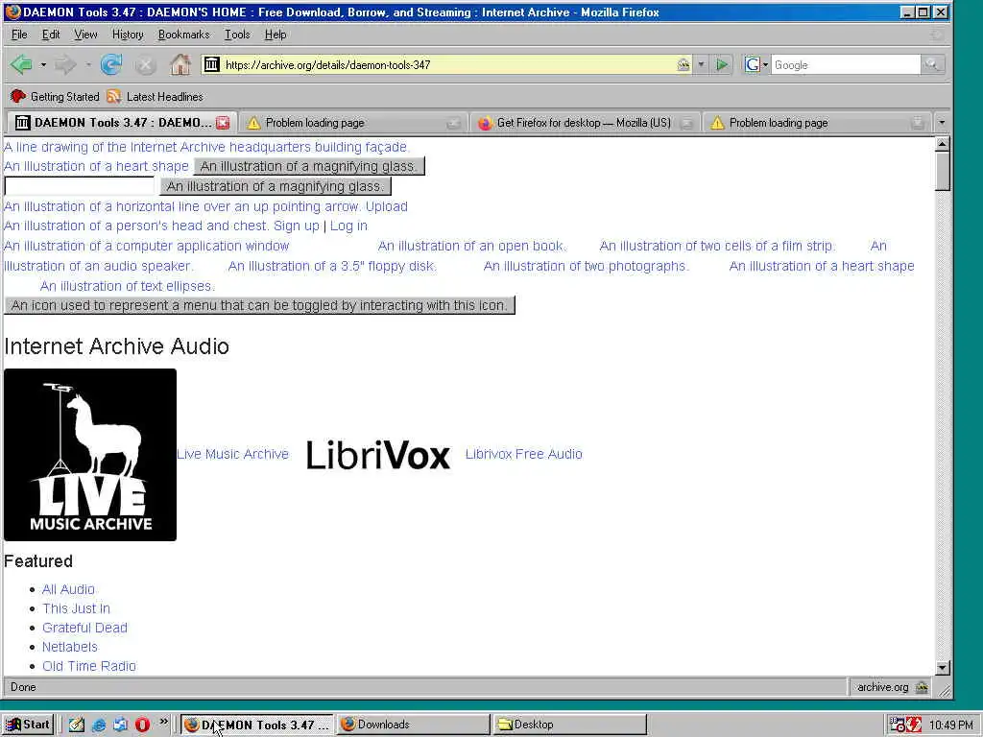Click the Netlabels link

coord(69,647)
